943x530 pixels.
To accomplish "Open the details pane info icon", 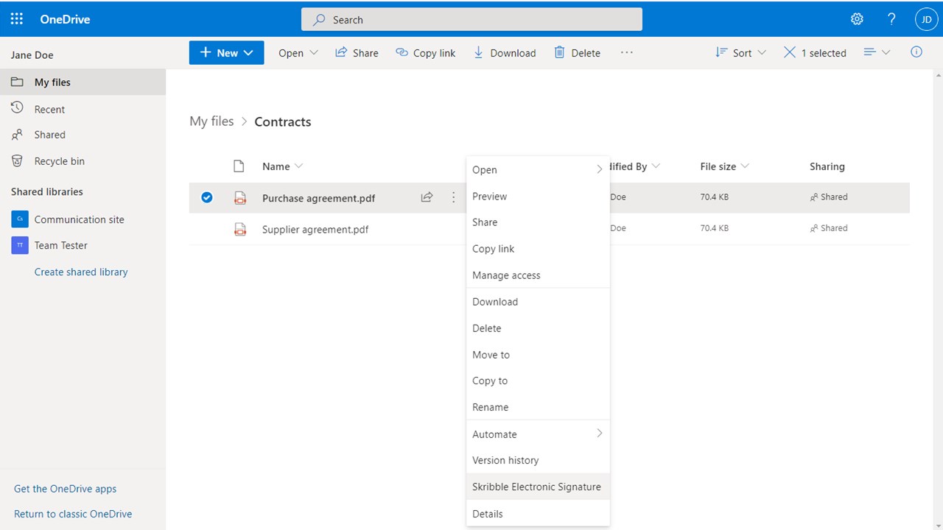I will pyautogui.click(x=916, y=52).
